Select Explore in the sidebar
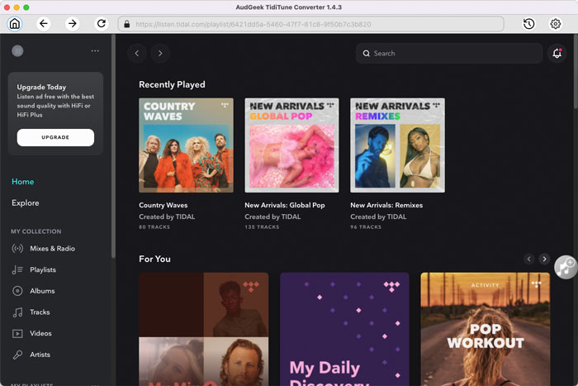Image resolution: width=578 pixels, height=386 pixels. [25, 203]
